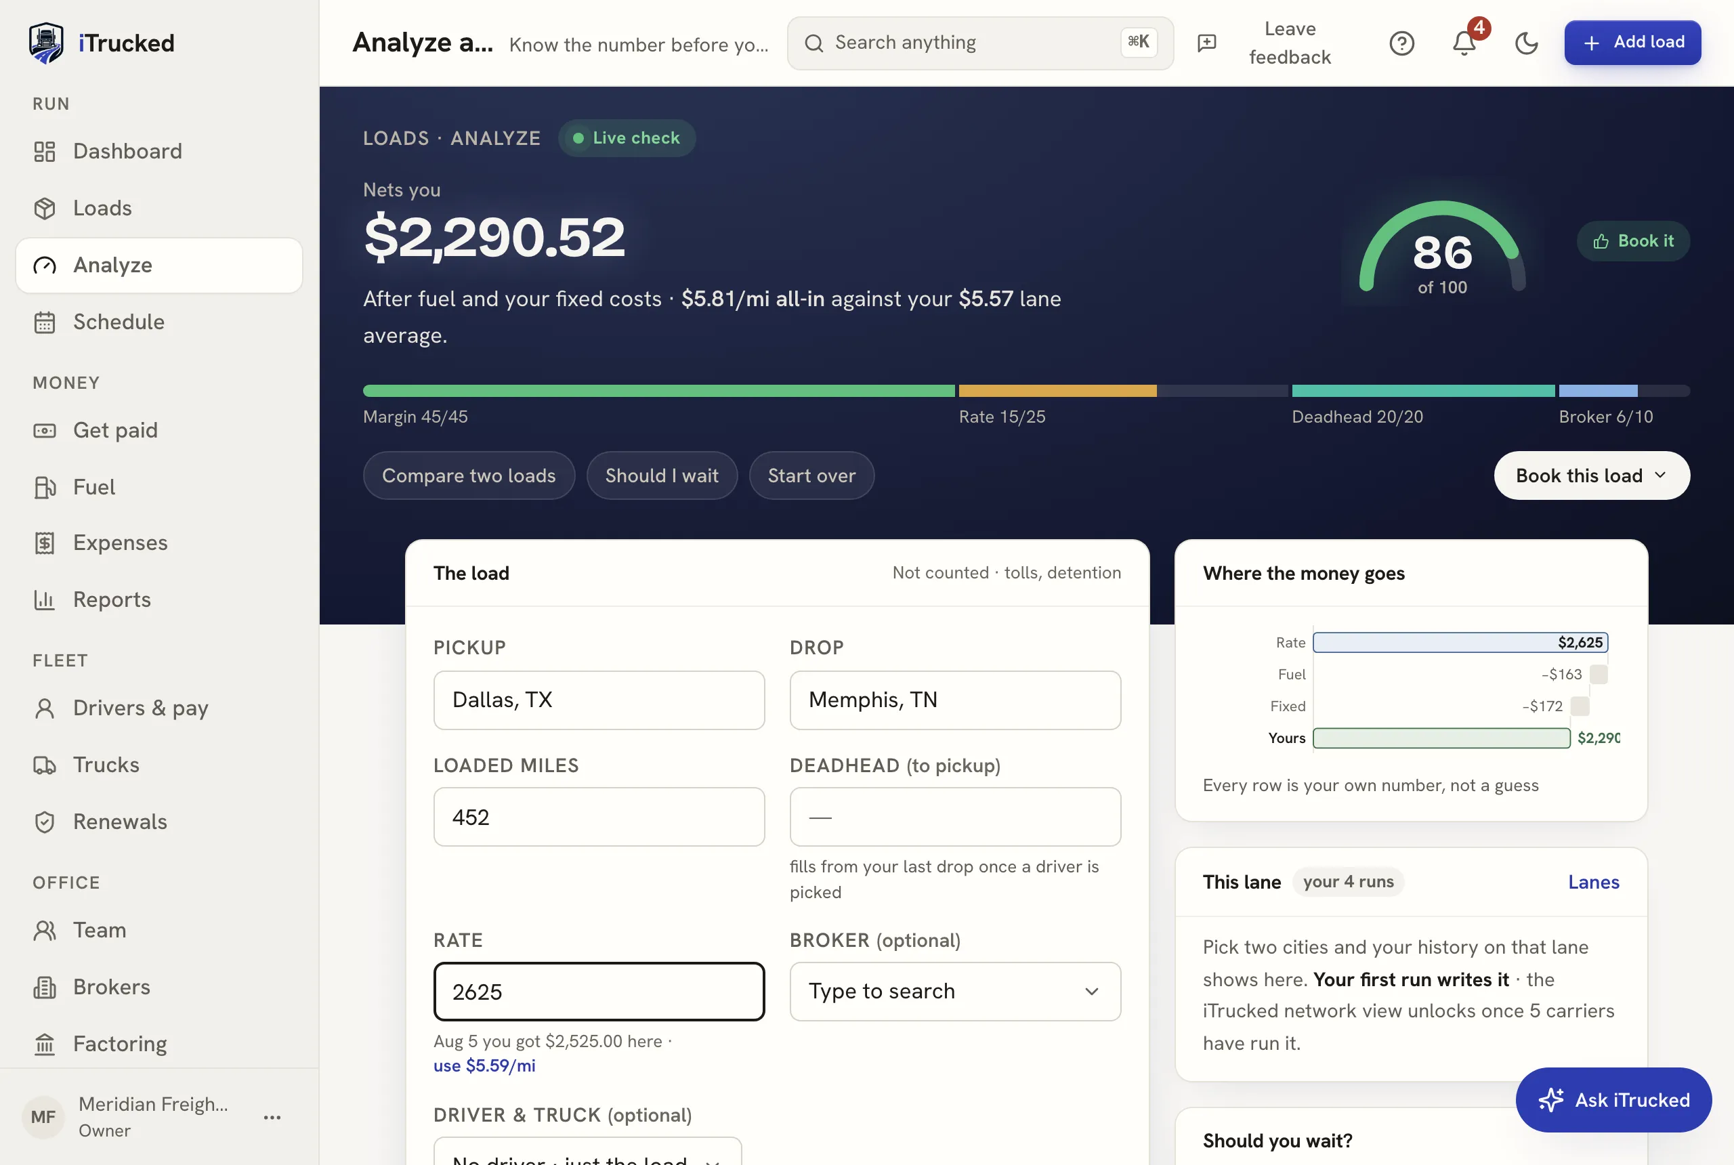
Task: Navigate to Brokers
Action: [159, 987]
